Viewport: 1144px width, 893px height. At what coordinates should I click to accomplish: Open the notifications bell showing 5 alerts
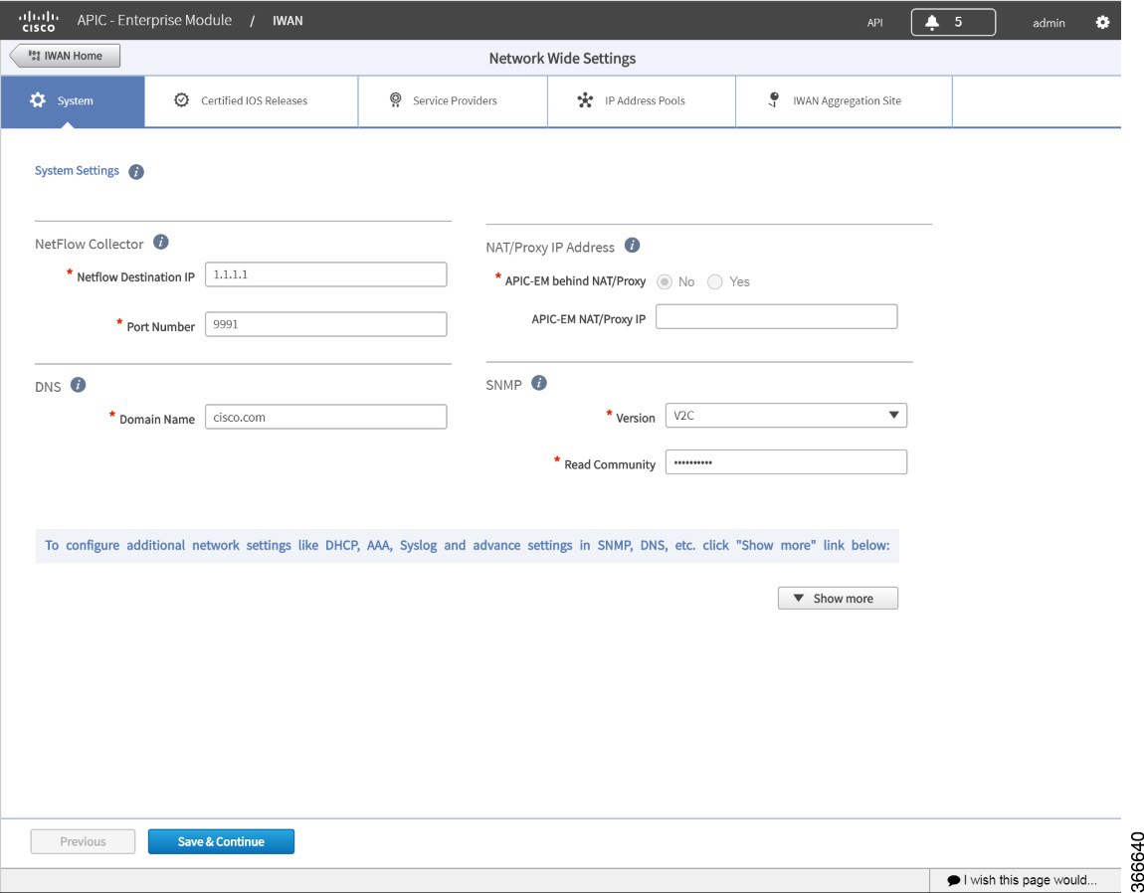[x=953, y=23]
